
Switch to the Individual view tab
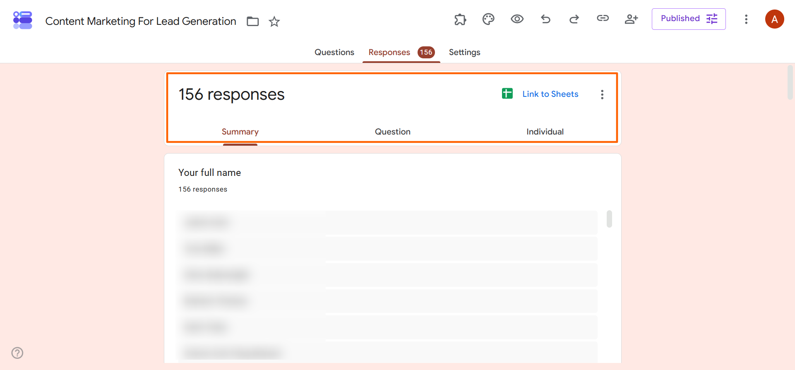pyautogui.click(x=545, y=132)
